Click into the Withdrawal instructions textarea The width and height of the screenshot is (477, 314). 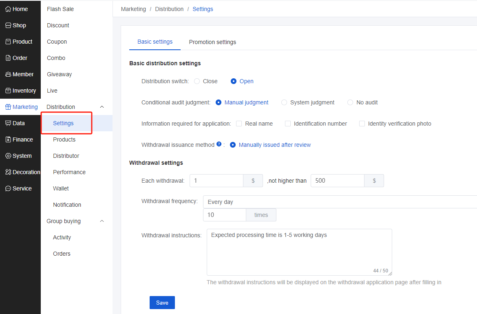299,252
